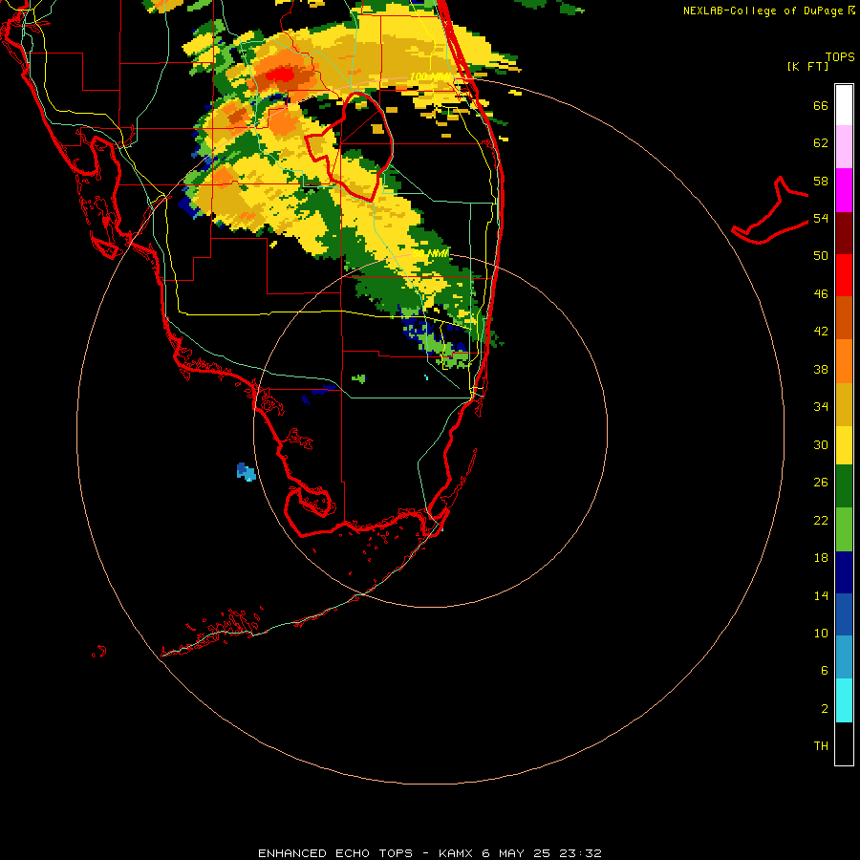Pick the dark green legend swatch
860x860 pixels.
click(844, 486)
